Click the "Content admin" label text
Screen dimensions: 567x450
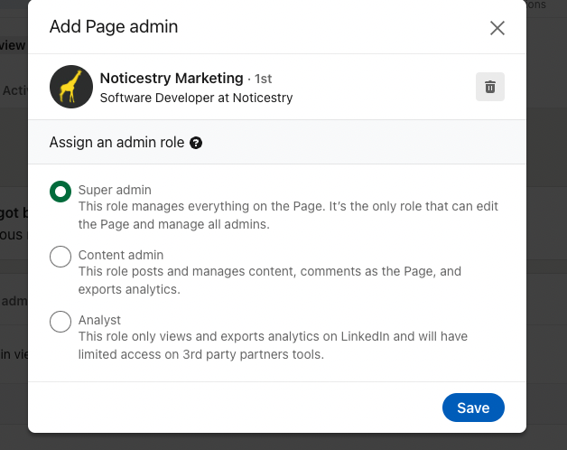[121, 255]
